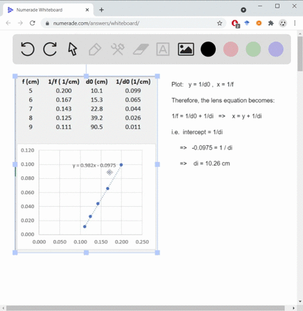The image size is (303, 311).
Task: Click the site security lock icon
Action: [47, 23]
